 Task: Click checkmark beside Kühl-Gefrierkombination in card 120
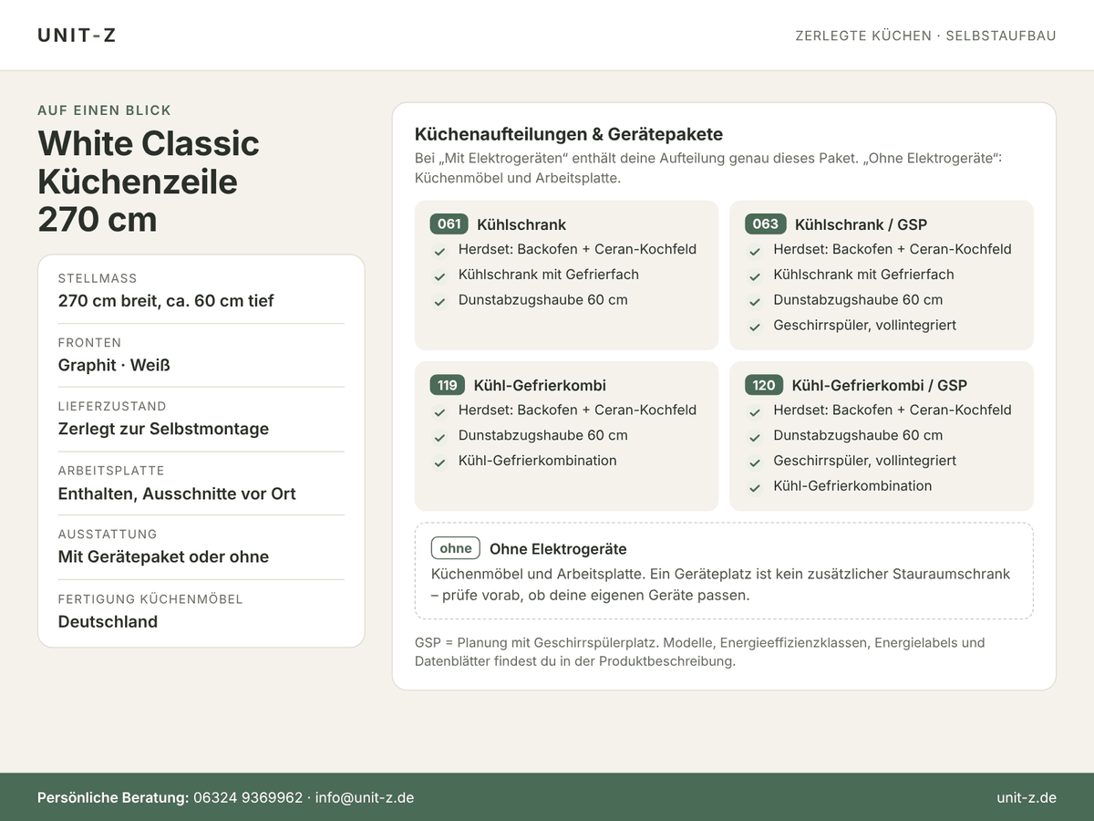tap(755, 488)
